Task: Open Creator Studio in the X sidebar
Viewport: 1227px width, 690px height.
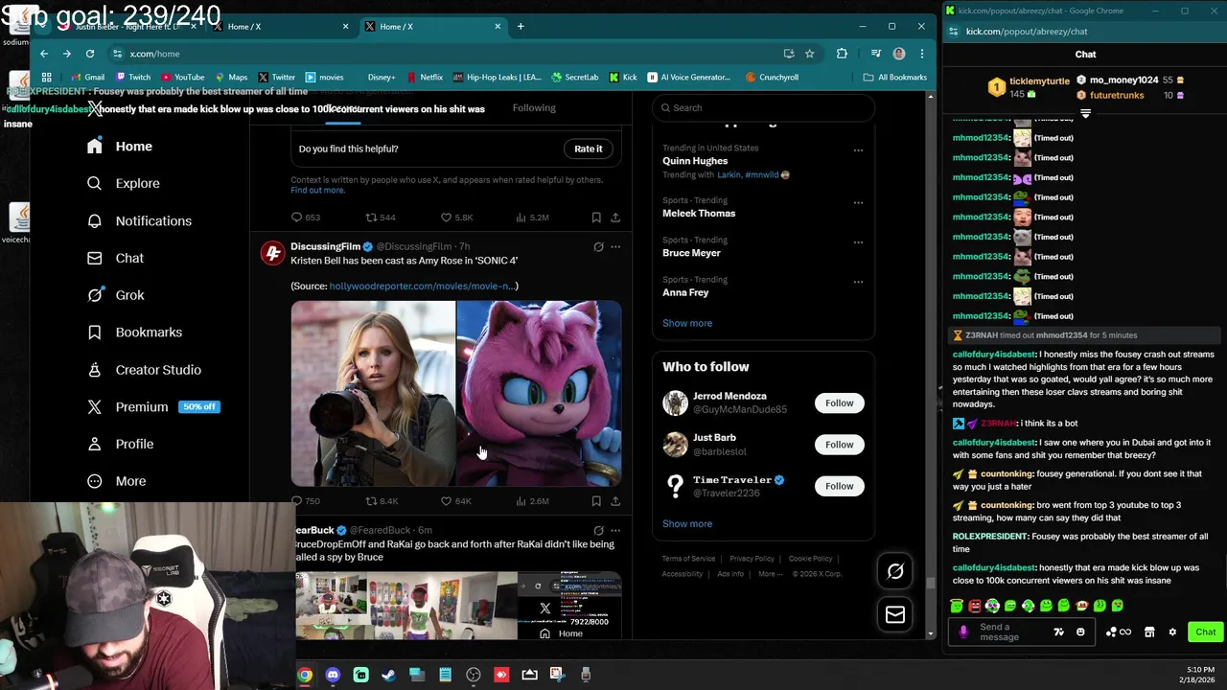Action: coord(144,370)
